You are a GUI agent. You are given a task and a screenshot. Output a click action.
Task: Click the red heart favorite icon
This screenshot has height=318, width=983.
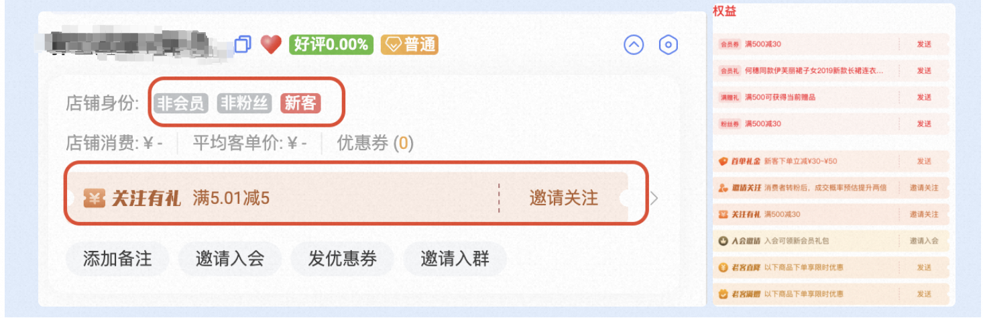[270, 45]
